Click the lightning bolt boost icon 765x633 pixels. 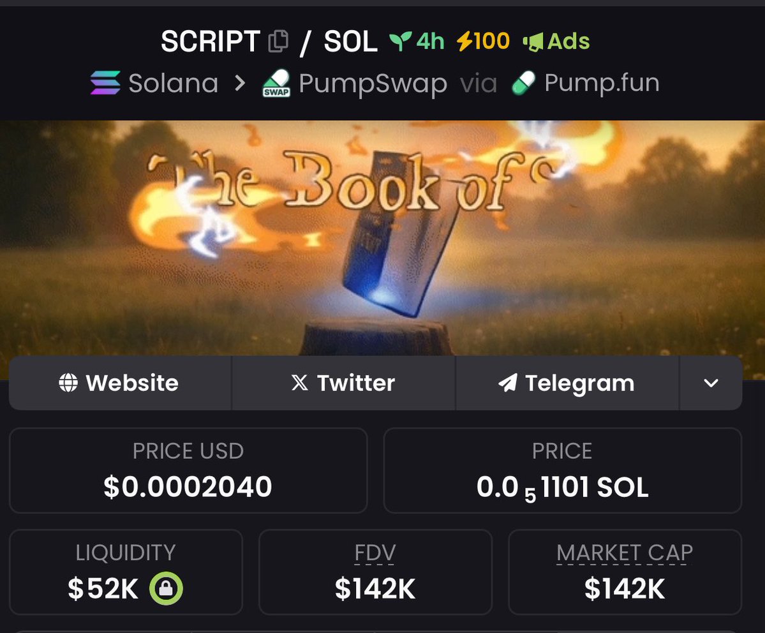464,41
